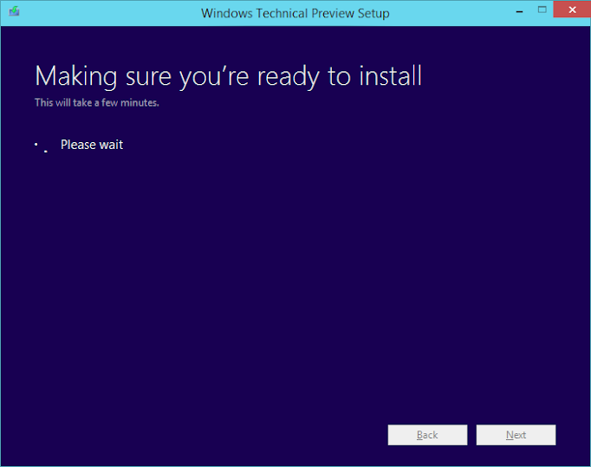Click the Setup icon in title bar

point(15,11)
